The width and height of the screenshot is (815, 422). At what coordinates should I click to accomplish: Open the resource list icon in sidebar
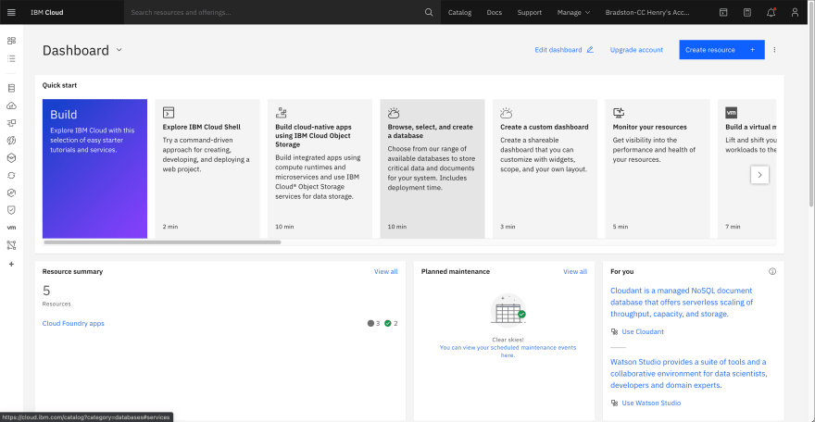(11, 58)
